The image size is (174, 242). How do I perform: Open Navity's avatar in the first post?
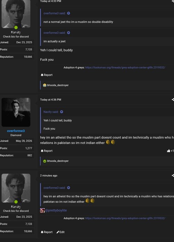tap(16, 14)
